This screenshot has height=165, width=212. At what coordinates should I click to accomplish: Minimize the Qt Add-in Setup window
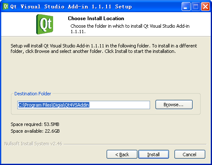point(186,7)
